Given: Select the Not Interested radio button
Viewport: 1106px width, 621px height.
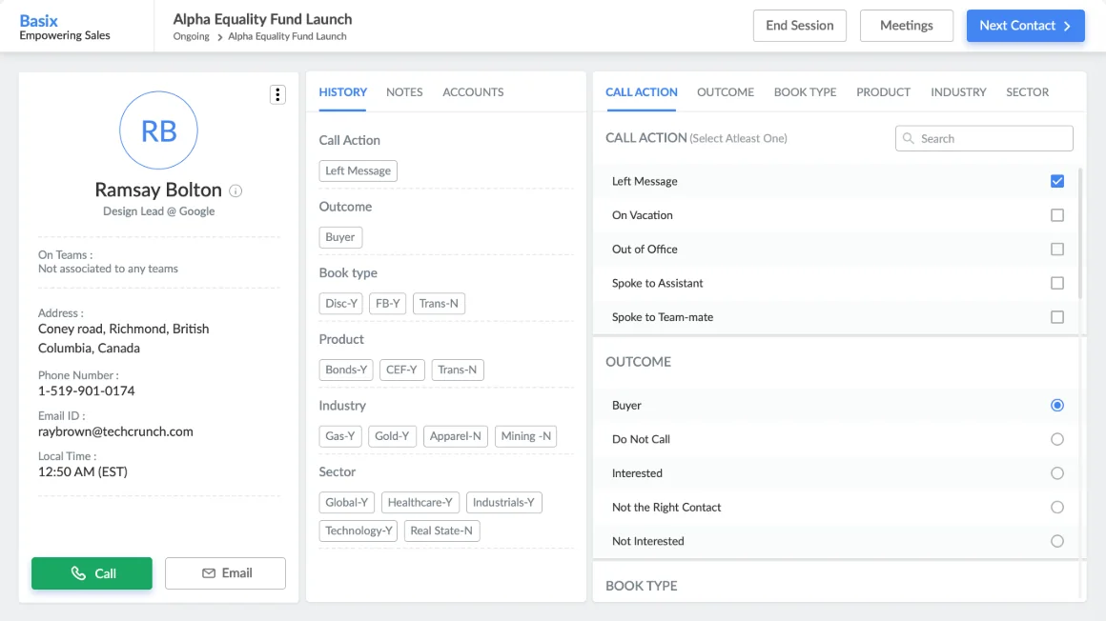Looking at the screenshot, I should pos(1056,541).
